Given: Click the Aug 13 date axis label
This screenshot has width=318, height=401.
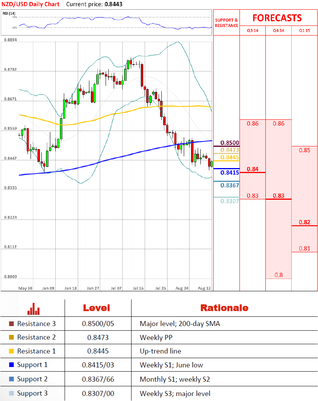Looking at the screenshot, I should [204, 288].
